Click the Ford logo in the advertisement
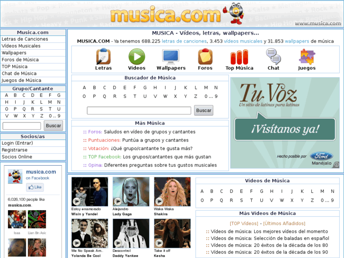Image resolution: width=344 pixels, height=258 pixels. 321,156
